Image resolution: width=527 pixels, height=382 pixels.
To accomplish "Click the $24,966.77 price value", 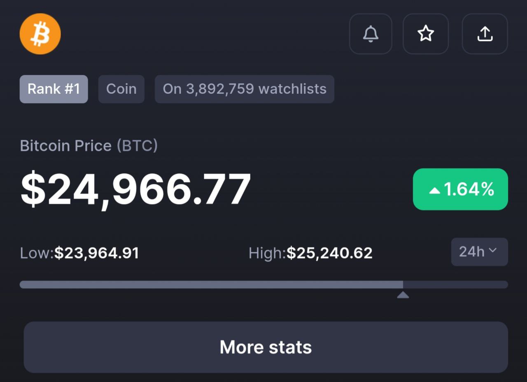I will (135, 189).
